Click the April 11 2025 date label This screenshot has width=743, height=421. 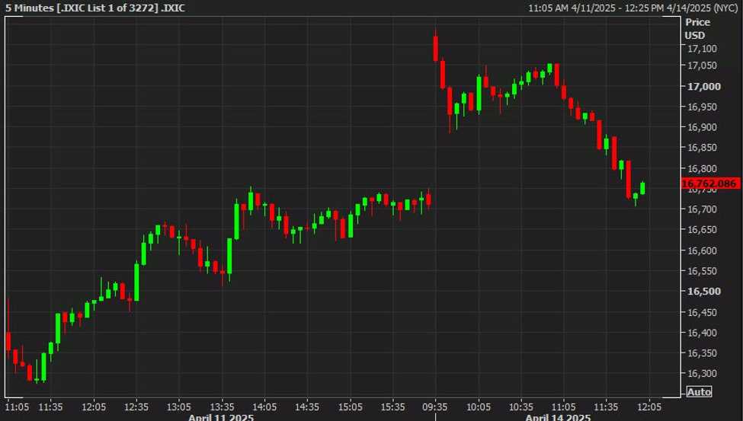pyautogui.click(x=220, y=416)
